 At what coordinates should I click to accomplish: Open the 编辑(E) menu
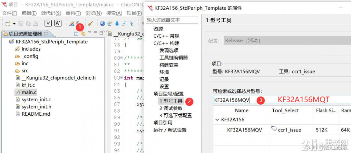(x=29, y=13)
